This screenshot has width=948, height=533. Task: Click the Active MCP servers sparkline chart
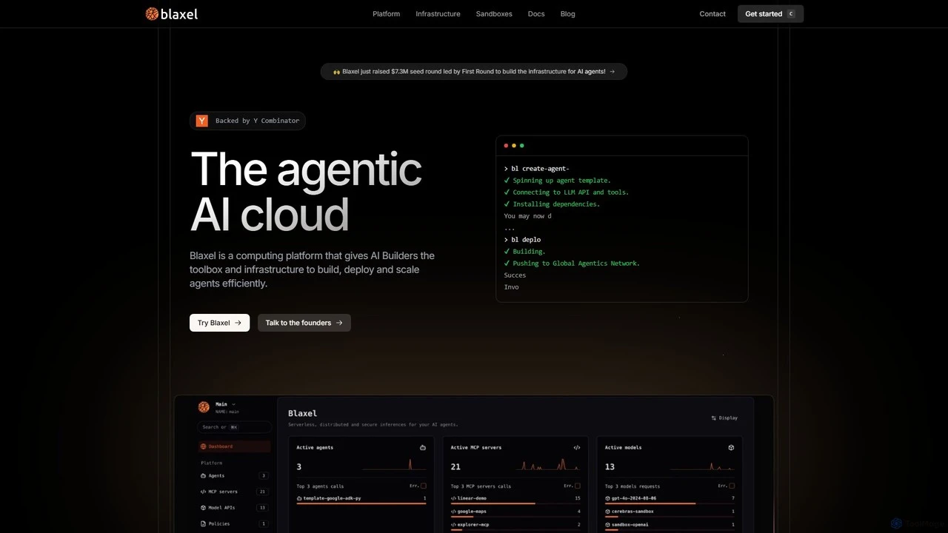click(x=548, y=465)
